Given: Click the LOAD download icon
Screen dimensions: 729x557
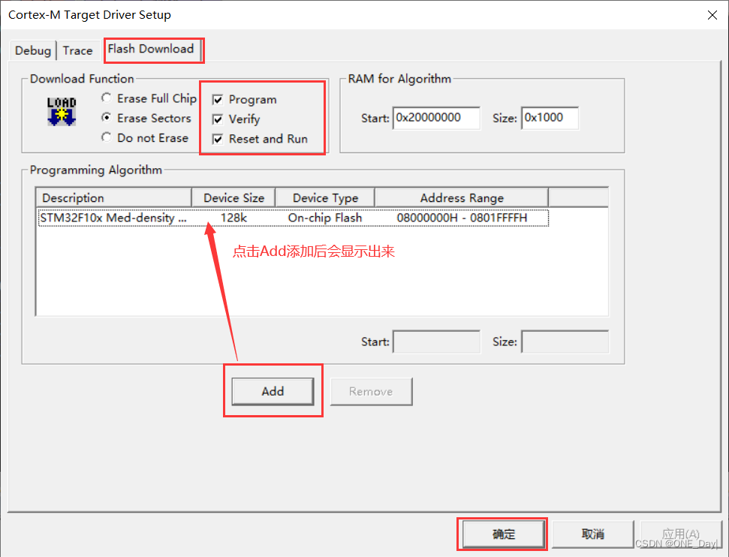Looking at the screenshot, I should coord(62,112).
